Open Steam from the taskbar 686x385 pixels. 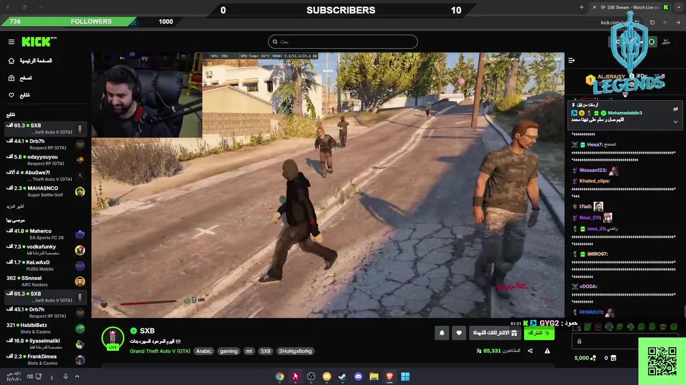[x=342, y=376]
